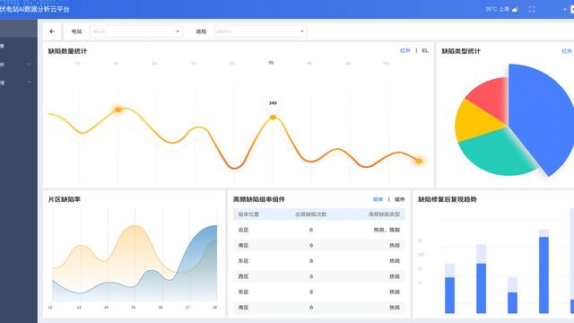574x323 pixels.
Task: Open the user menu caret in header
Action: 564,10
